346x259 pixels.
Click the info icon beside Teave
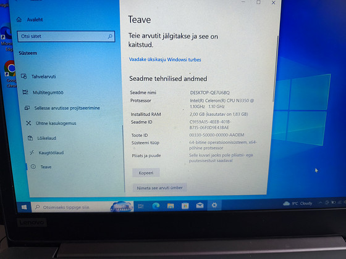coord(33,166)
